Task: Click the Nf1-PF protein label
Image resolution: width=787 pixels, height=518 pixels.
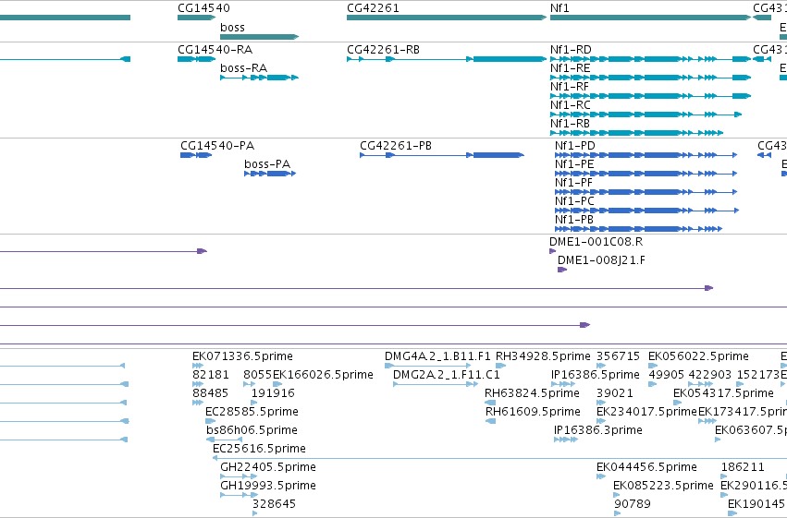Action: click(x=573, y=183)
